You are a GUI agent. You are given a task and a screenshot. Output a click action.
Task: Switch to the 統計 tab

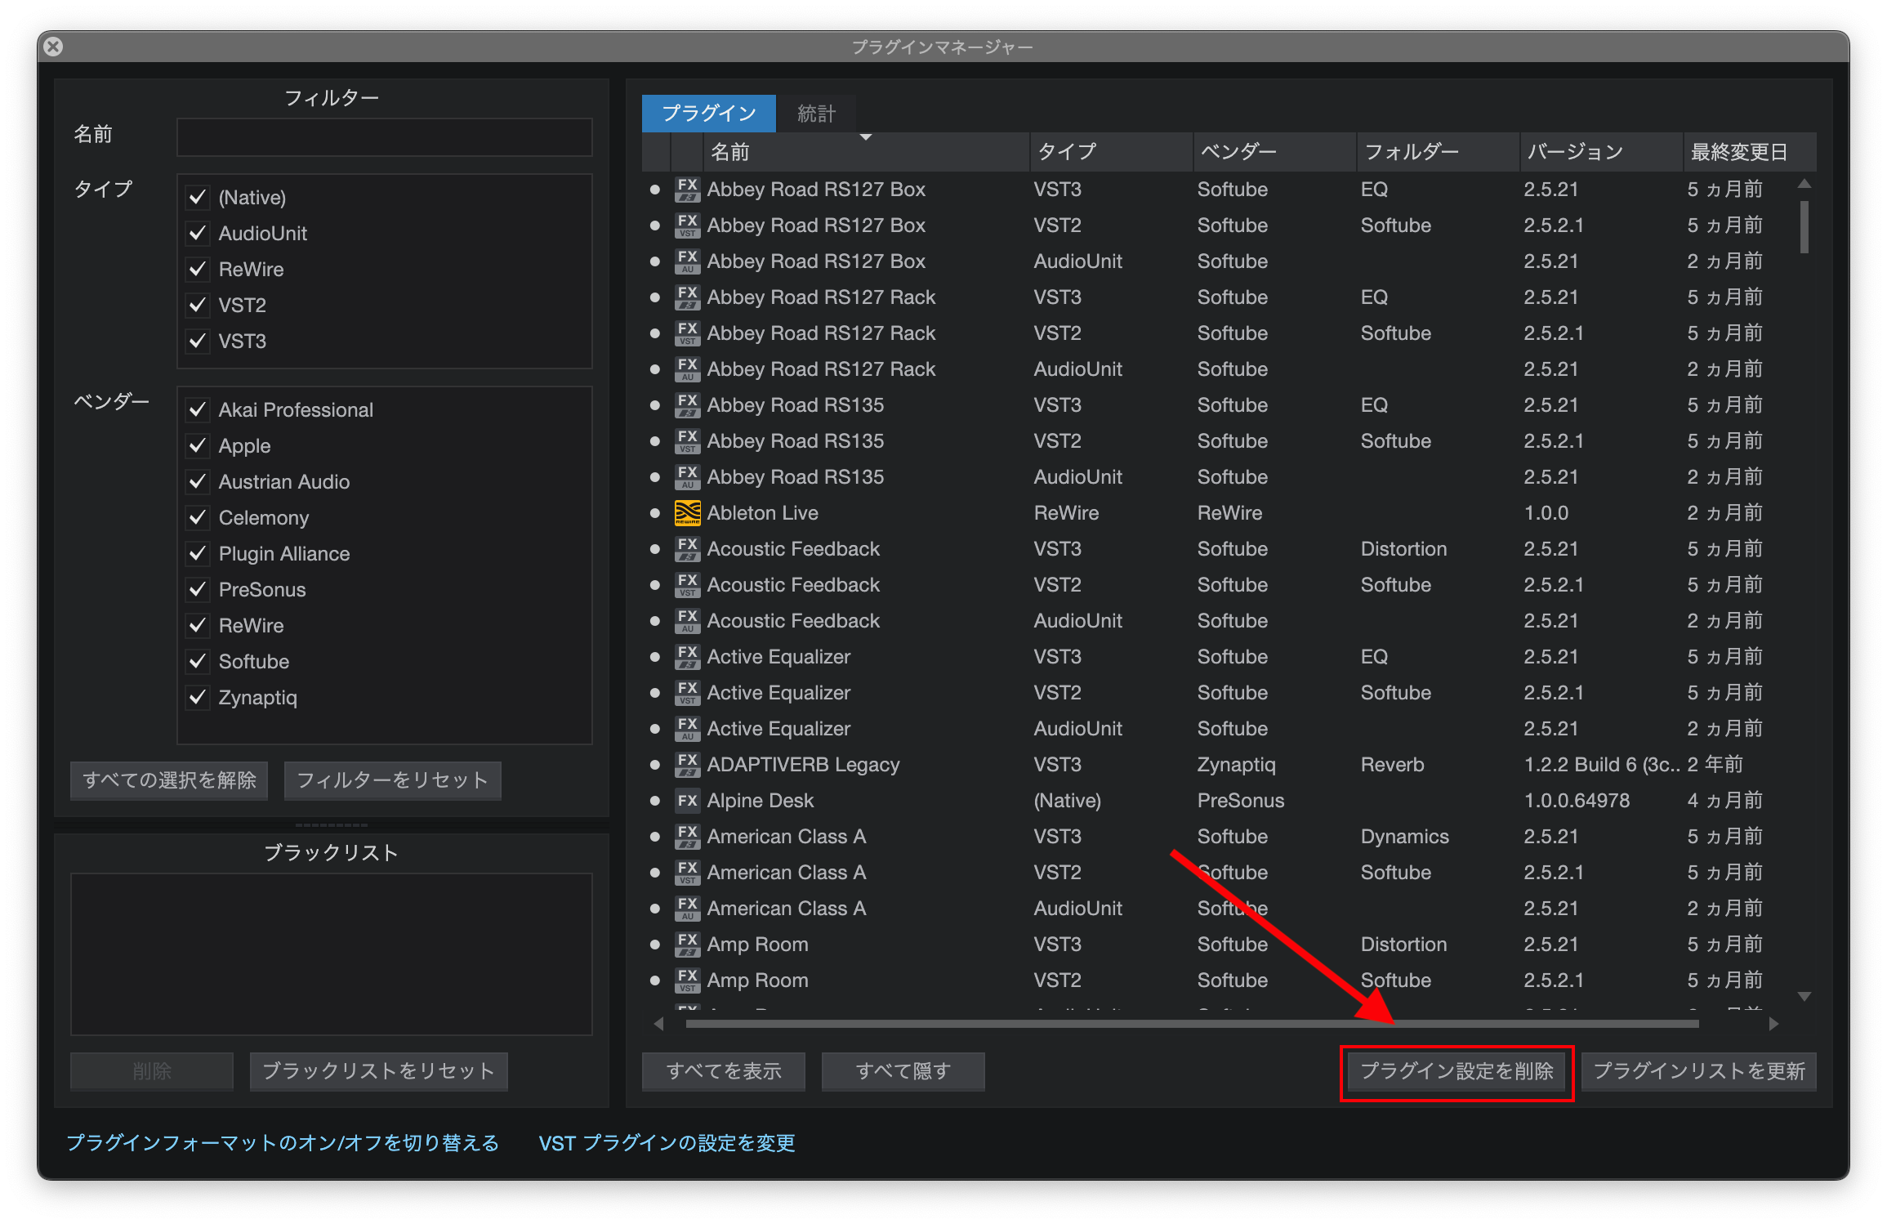pyautogui.click(x=816, y=114)
